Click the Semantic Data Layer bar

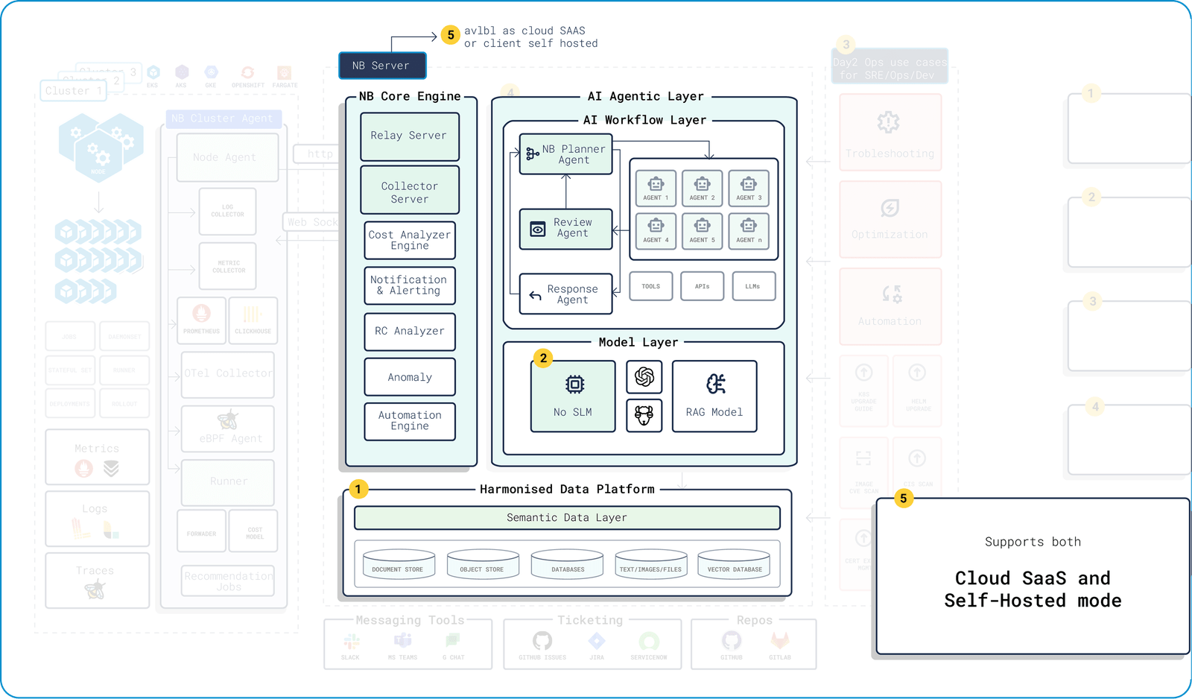(x=567, y=517)
